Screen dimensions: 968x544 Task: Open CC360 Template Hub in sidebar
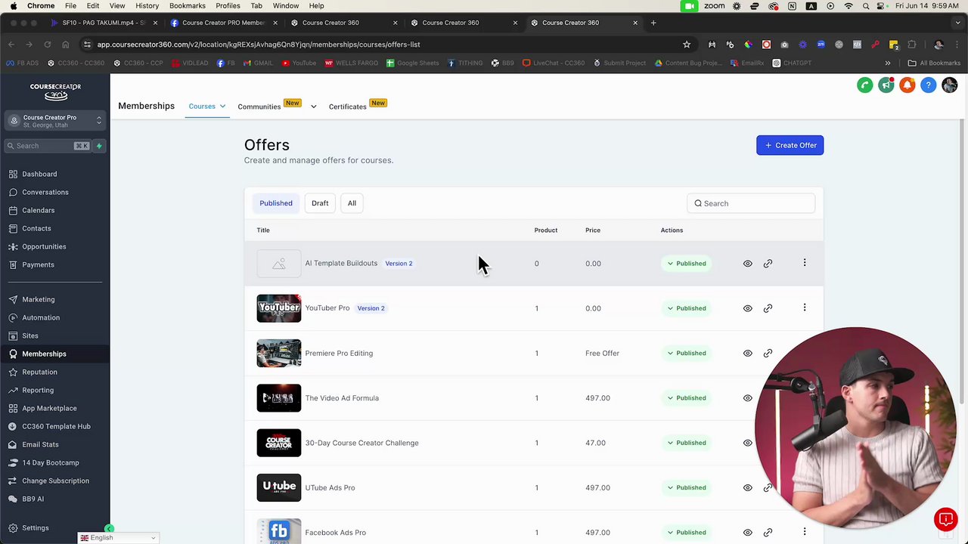tap(56, 426)
